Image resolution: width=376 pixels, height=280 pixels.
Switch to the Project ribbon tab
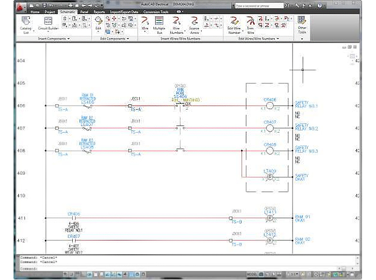(50, 12)
